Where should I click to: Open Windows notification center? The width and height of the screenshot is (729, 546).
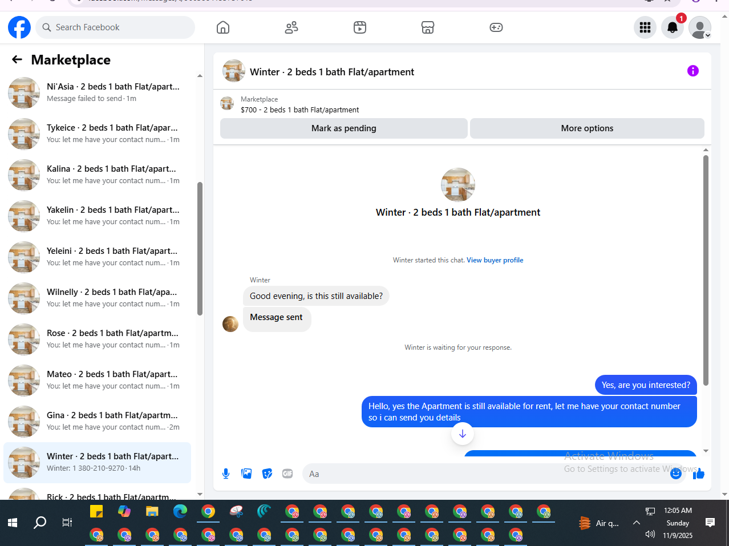[x=710, y=523]
